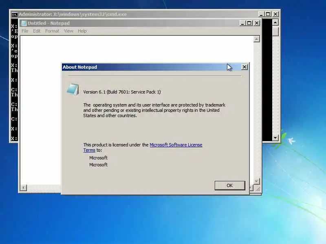
Task: Click Notepad vertical scrollbar down arrow
Action: 256,181
